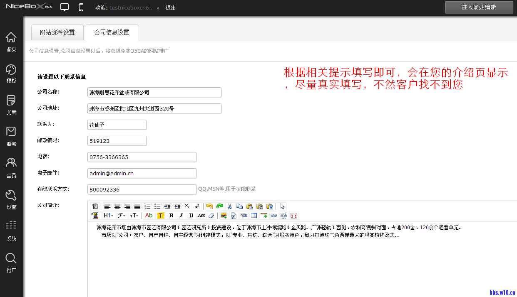Screen dimensions: 517x297
Task: Click the 进入网站编辑 button
Action: click(x=479, y=7)
